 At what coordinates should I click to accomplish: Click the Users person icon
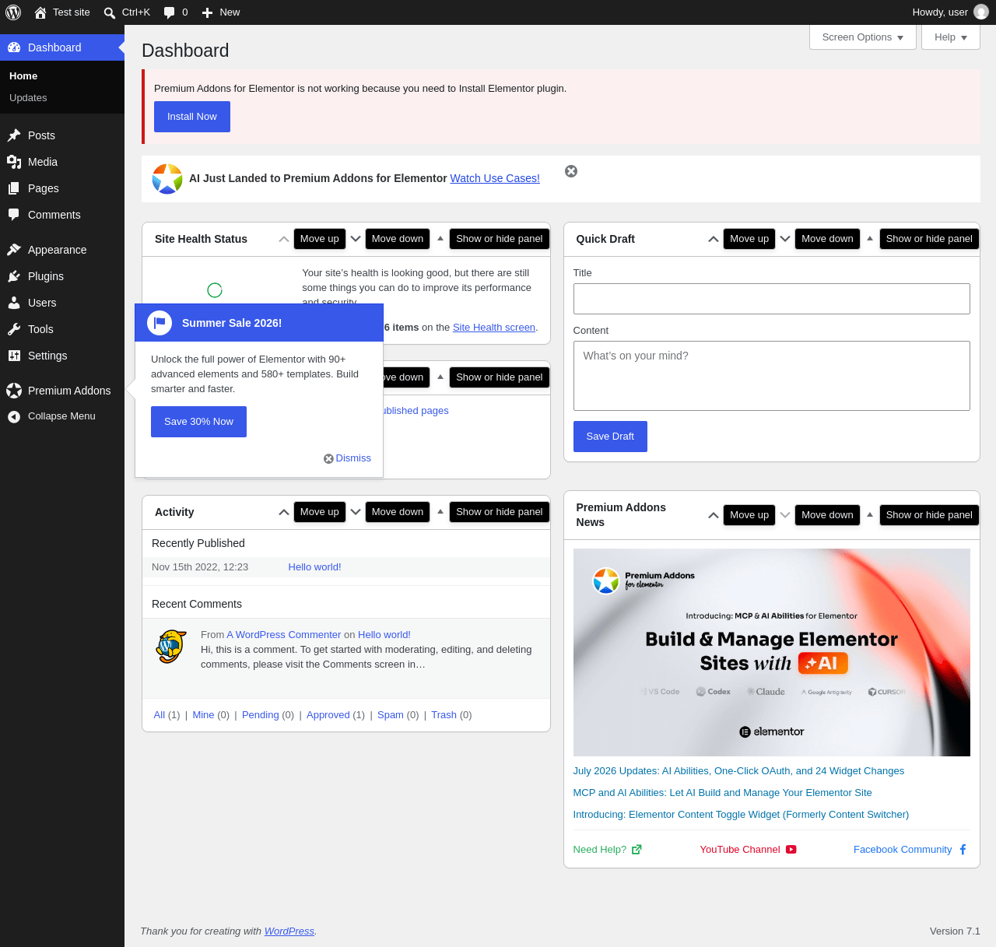pos(14,303)
